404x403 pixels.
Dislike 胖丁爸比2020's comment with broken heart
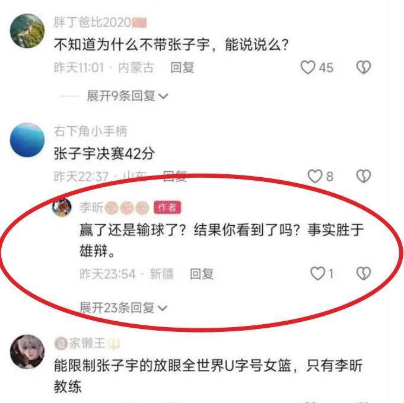(x=363, y=68)
